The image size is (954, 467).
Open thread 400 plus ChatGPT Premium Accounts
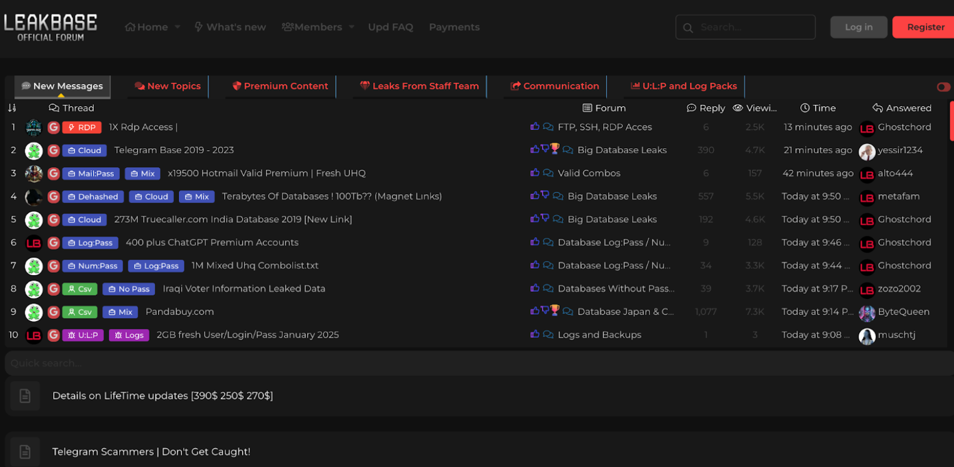[x=212, y=242]
